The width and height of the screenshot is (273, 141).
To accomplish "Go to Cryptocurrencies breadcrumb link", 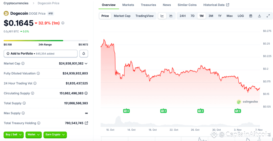I will pos(16,3).
